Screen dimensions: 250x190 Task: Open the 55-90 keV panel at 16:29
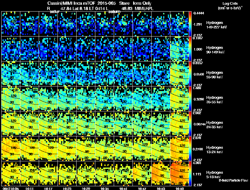[x=86, y=74]
